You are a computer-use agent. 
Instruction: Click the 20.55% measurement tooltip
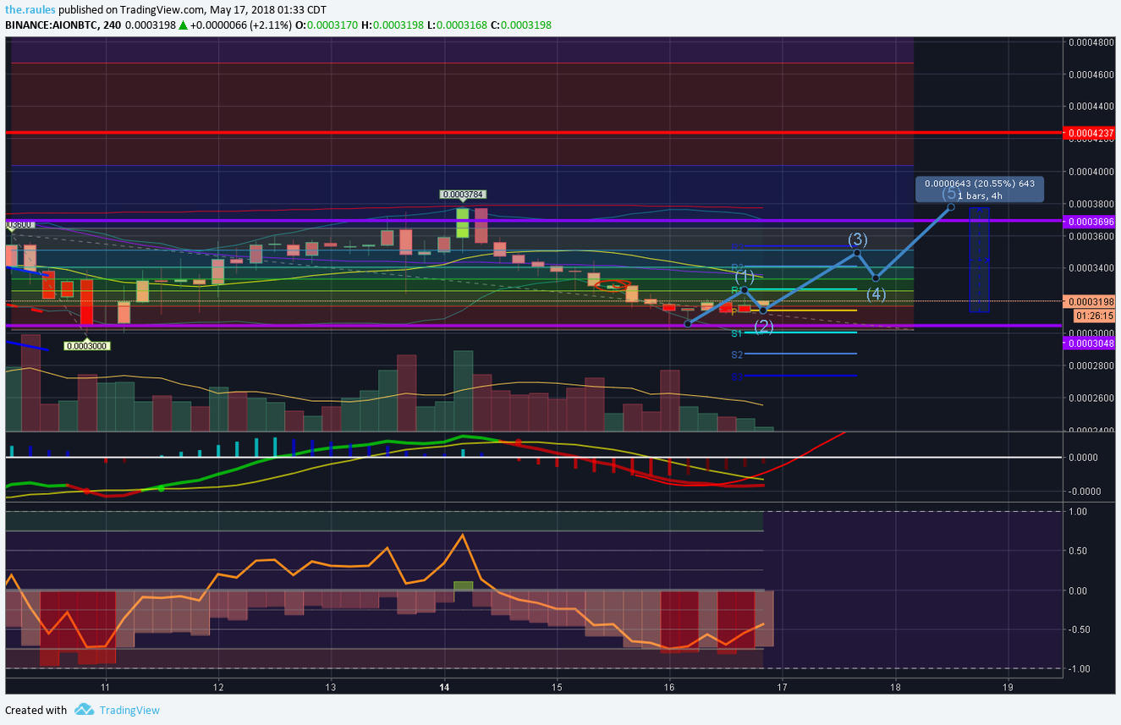pos(980,189)
